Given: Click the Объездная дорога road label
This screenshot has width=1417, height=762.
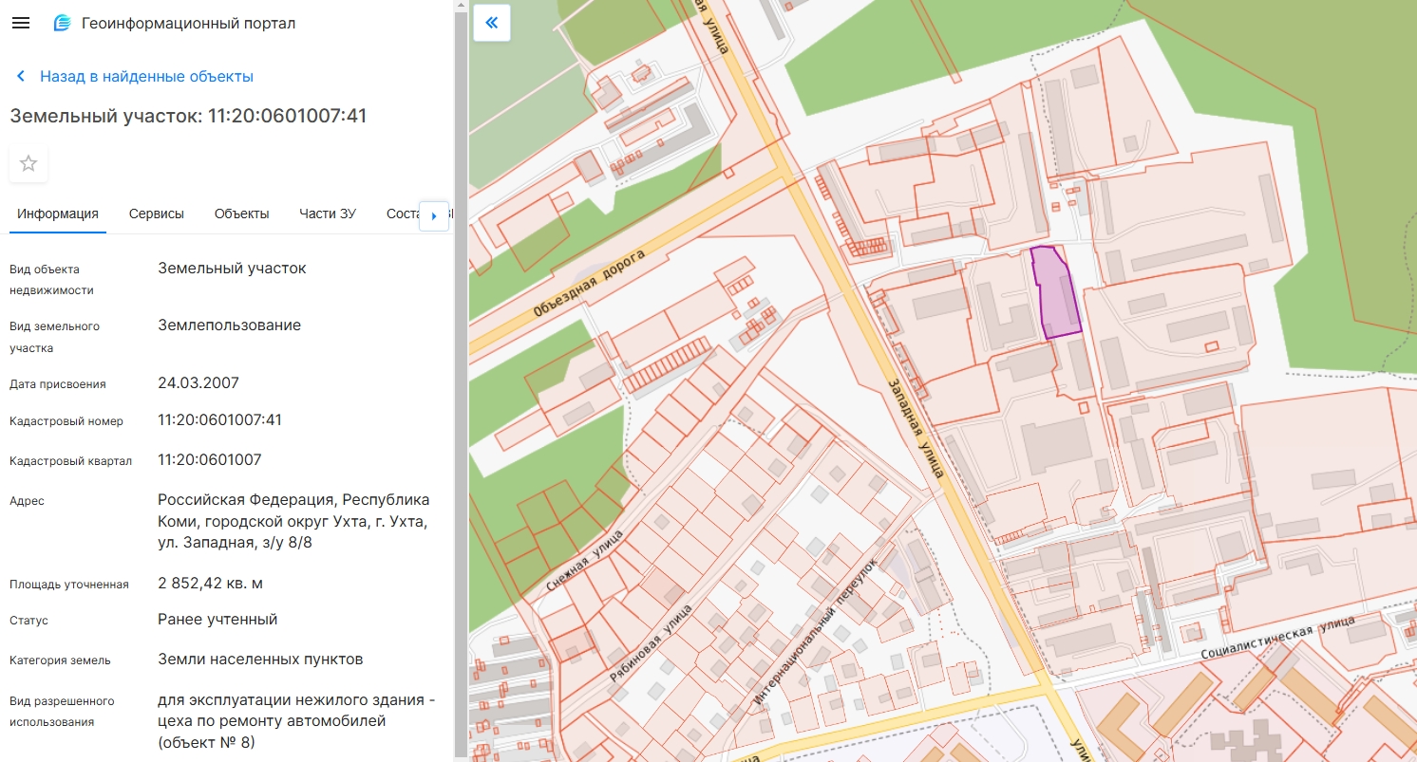Looking at the screenshot, I should (x=589, y=284).
